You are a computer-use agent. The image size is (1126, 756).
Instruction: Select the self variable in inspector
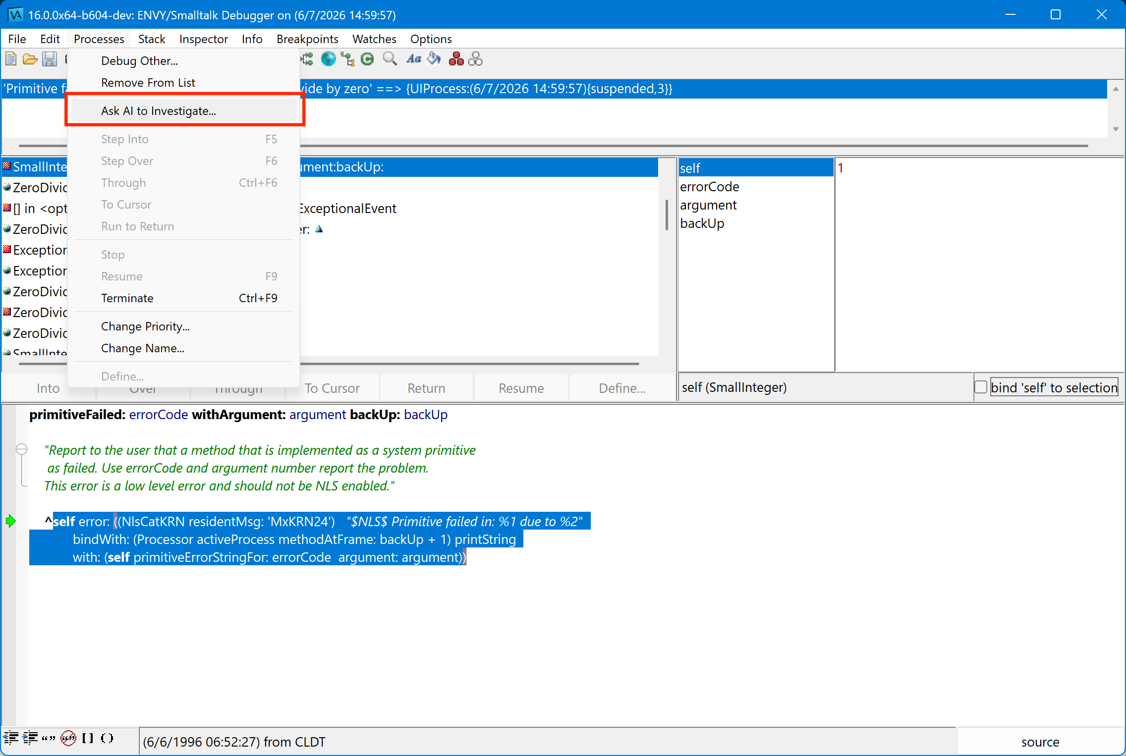[x=755, y=168]
